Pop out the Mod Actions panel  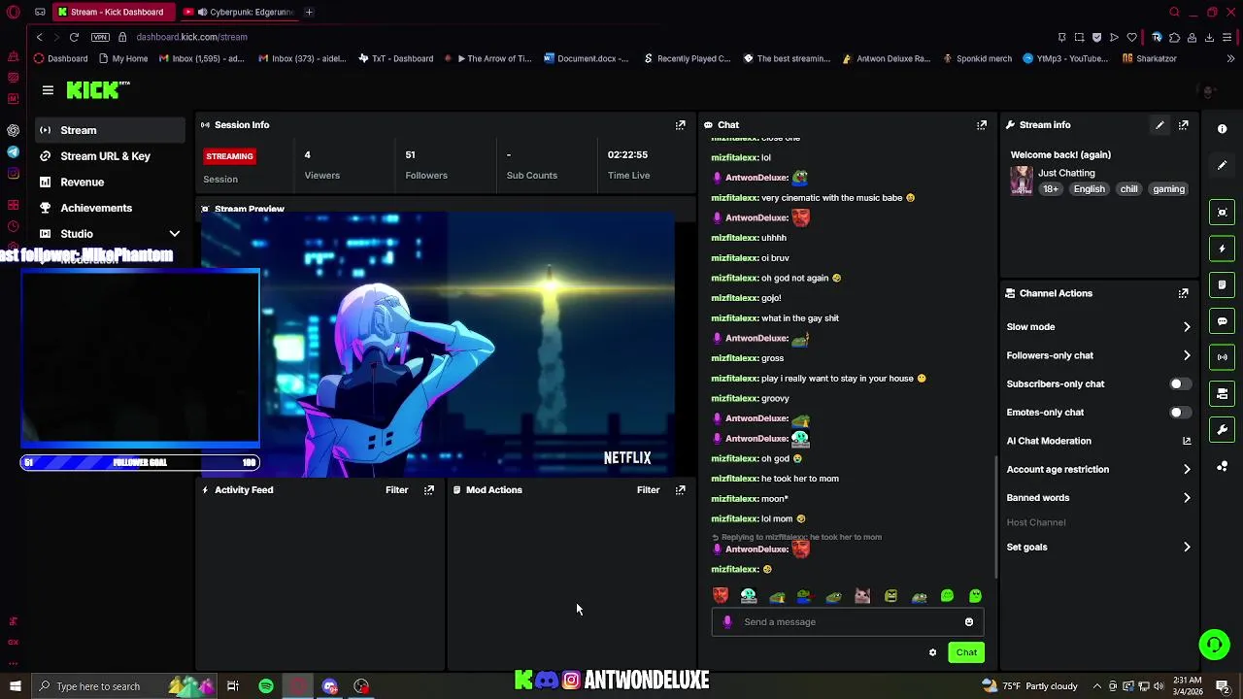[x=681, y=490]
